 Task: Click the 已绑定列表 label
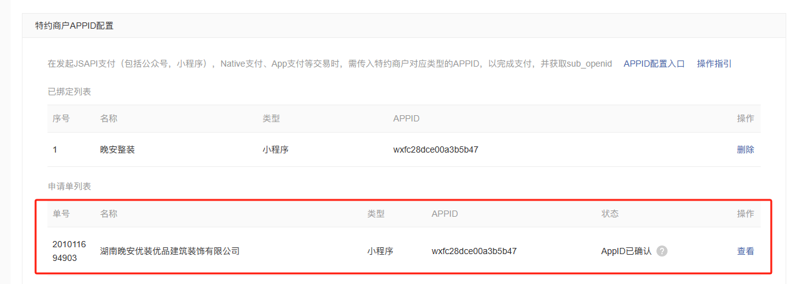69,92
